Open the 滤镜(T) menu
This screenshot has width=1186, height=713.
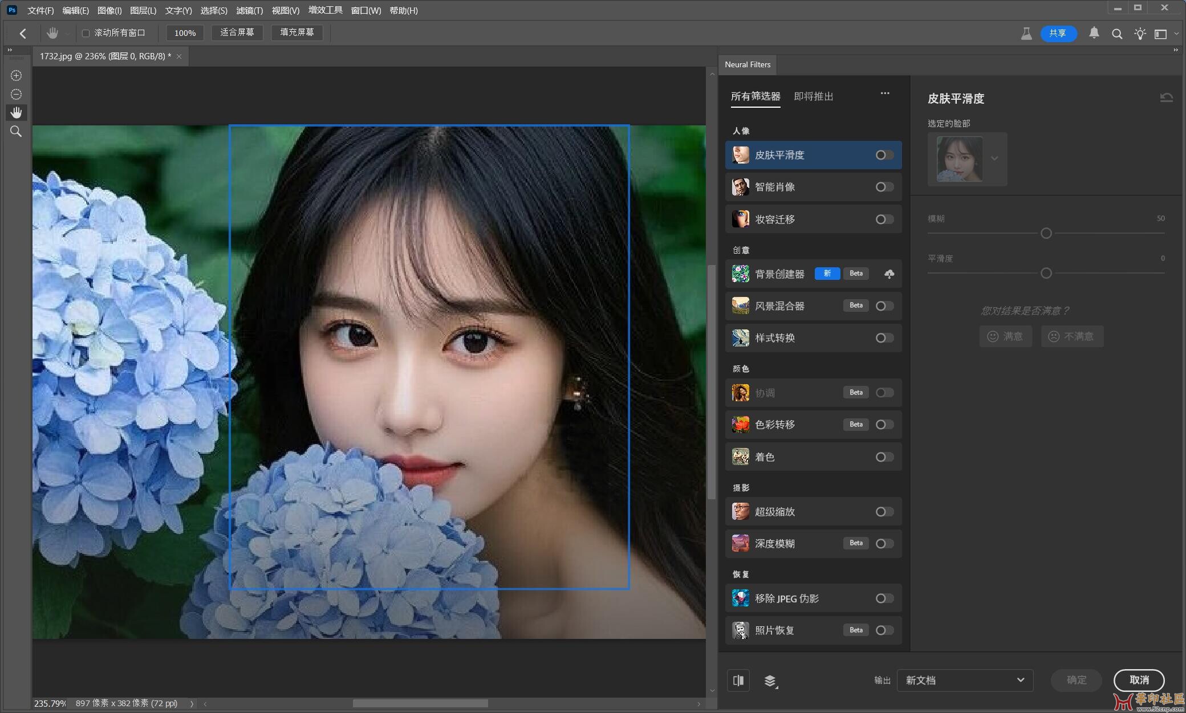click(x=249, y=10)
